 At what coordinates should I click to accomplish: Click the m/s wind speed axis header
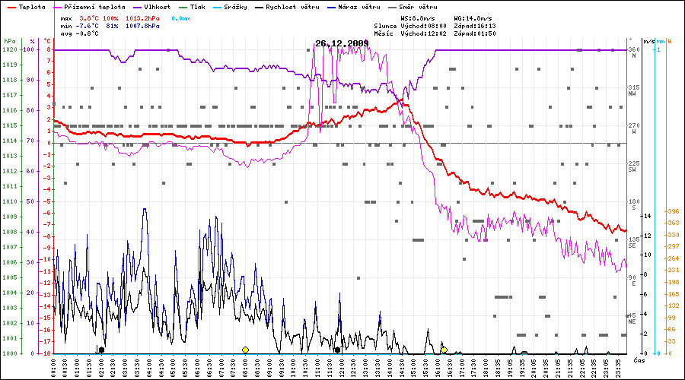click(648, 40)
